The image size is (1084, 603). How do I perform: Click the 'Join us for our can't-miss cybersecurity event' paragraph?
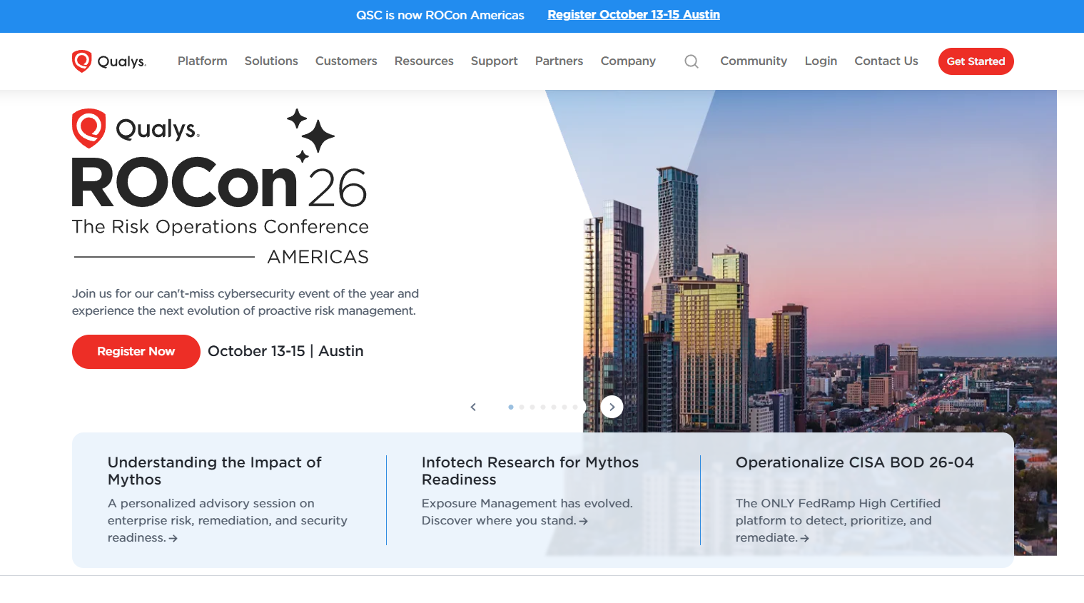tap(245, 302)
